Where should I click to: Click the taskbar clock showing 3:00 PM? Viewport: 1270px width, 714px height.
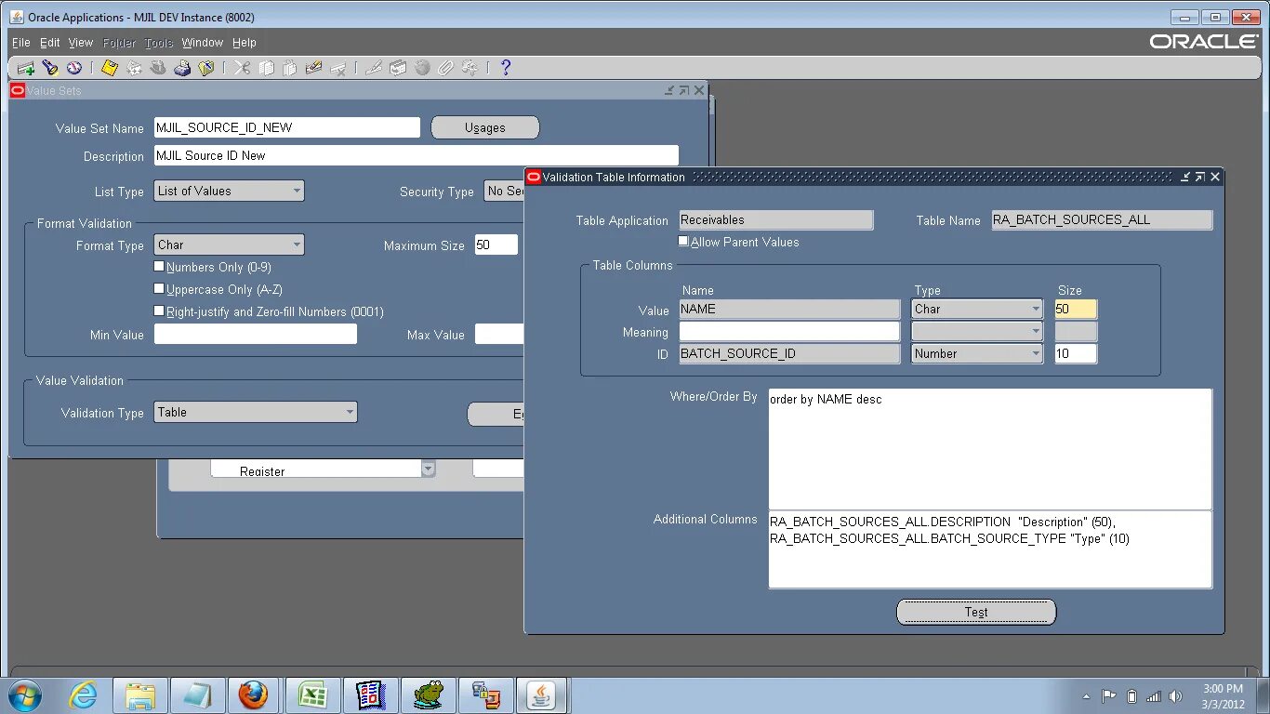click(1223, 689)
